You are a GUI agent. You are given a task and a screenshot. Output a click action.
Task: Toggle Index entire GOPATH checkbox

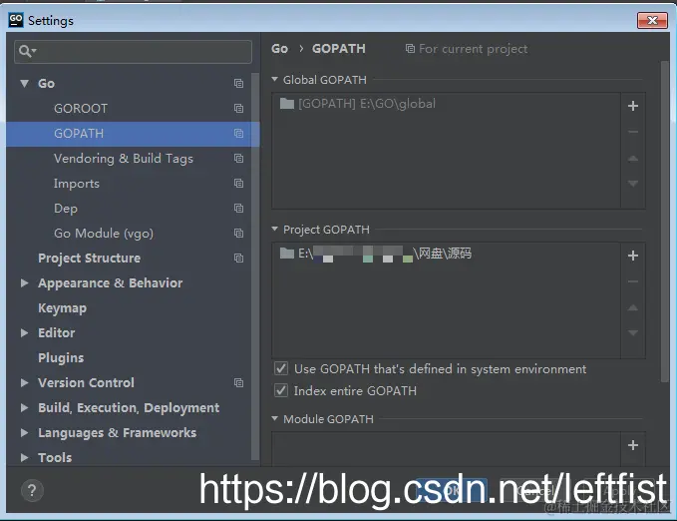click(x=281, y=390)
